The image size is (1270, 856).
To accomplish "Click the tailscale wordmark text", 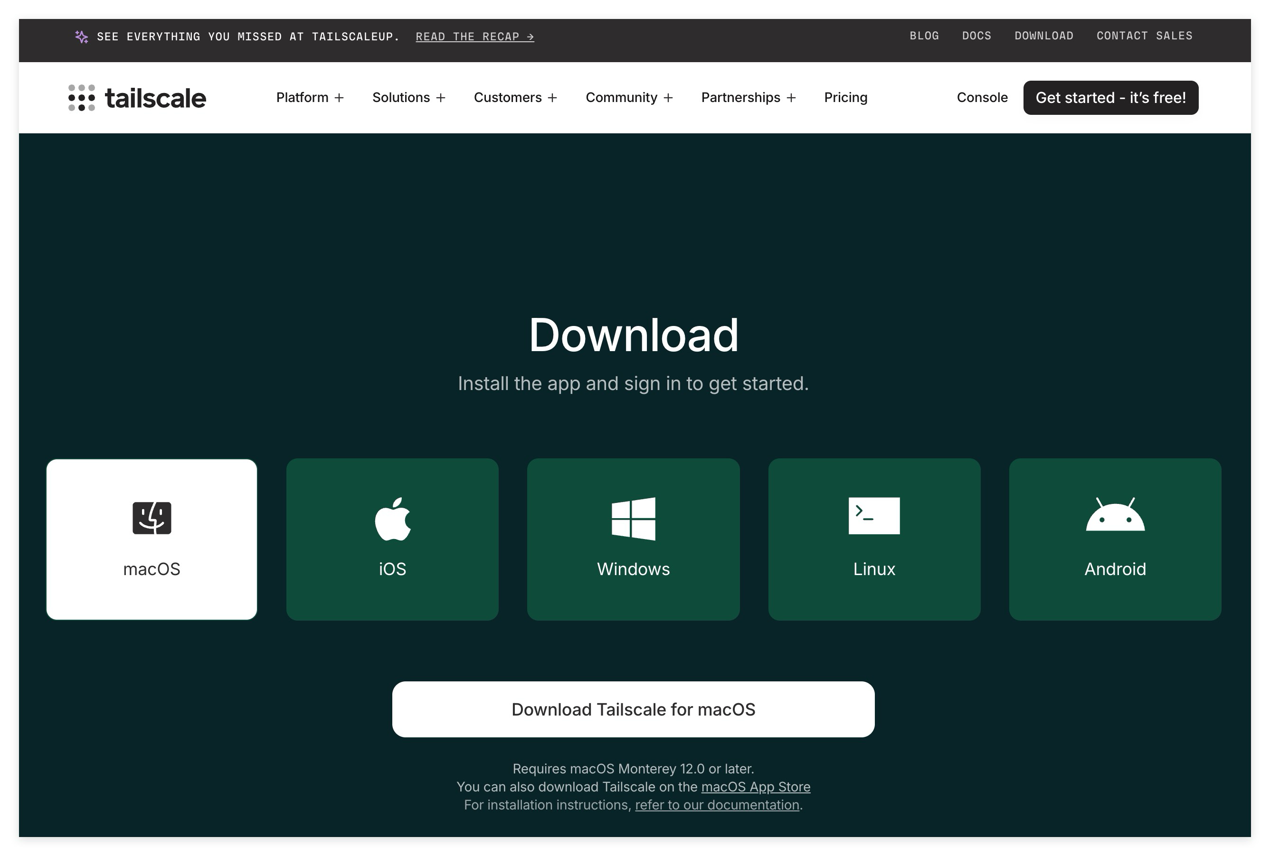I will point(155,98).
